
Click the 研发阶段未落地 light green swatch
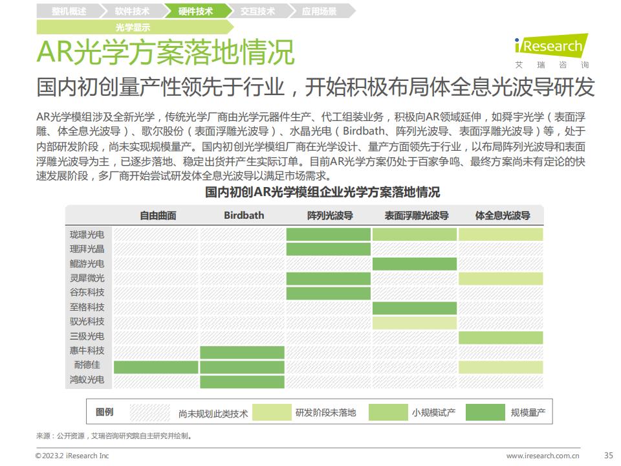(x=272, y=412)
